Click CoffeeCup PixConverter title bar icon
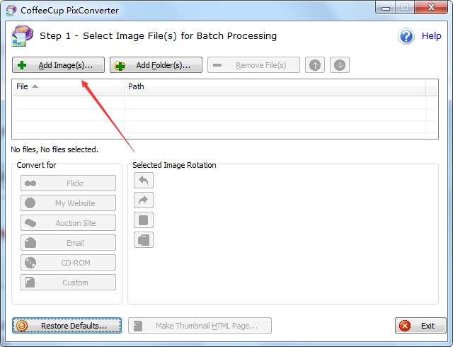 coord(11,11)
